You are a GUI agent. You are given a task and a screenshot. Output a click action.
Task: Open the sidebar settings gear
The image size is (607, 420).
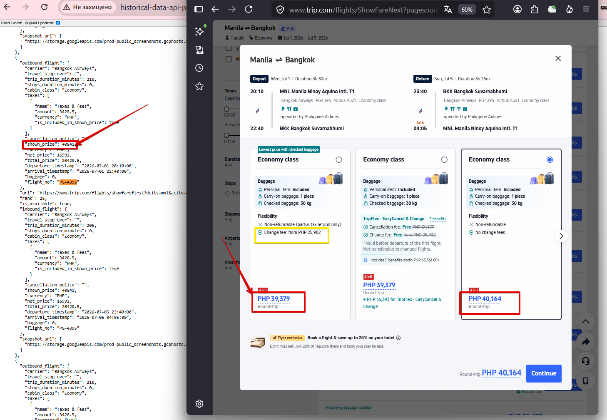[x=199, y=404]
